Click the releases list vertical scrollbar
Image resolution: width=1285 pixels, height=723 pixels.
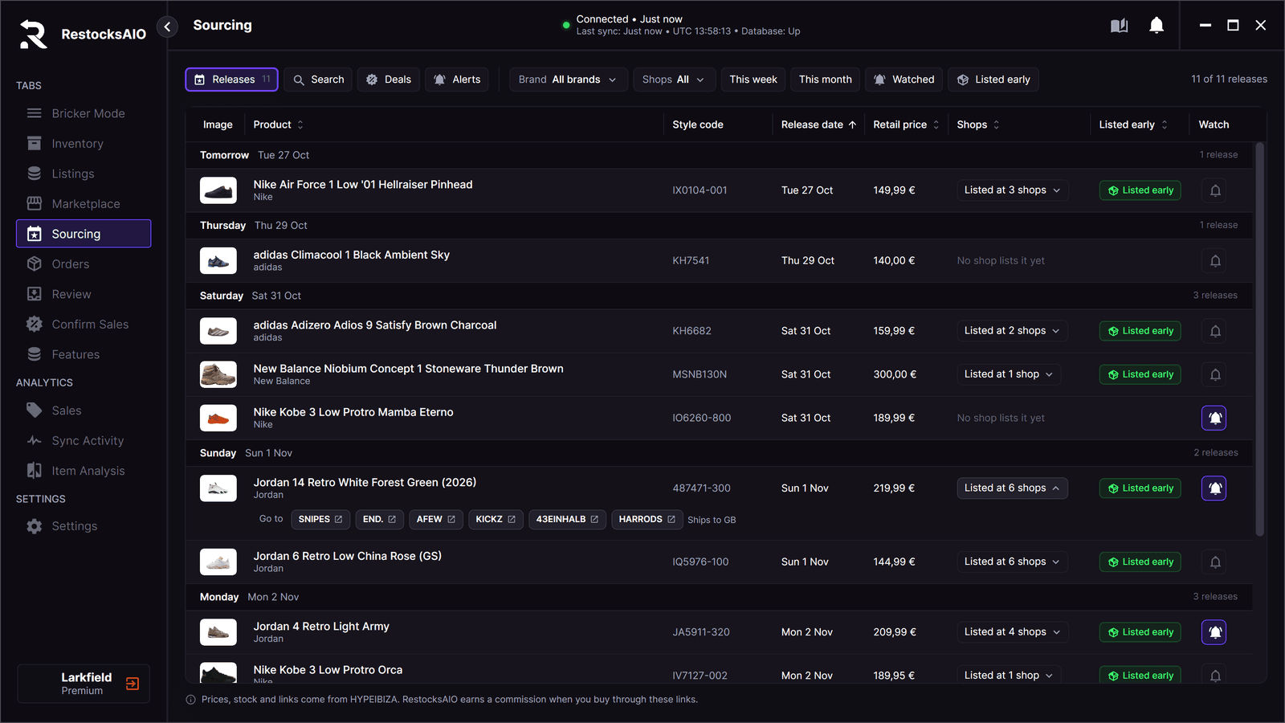[x=1259, y=339]
